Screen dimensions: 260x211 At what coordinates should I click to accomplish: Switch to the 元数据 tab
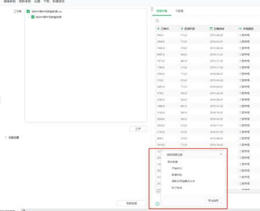(x=179, y=11)
